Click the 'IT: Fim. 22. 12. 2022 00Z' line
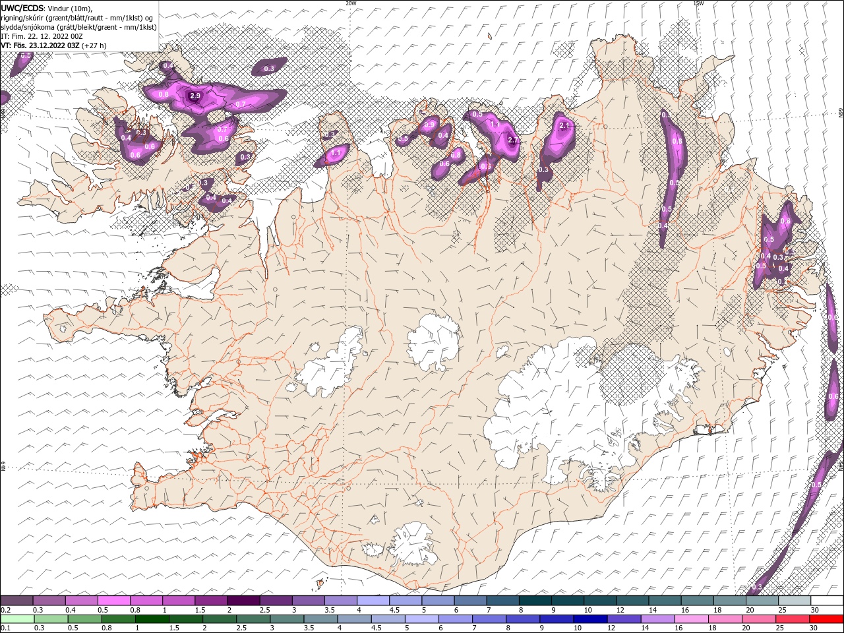Screen dimensions: 844x633 click(x=42, y=36)
